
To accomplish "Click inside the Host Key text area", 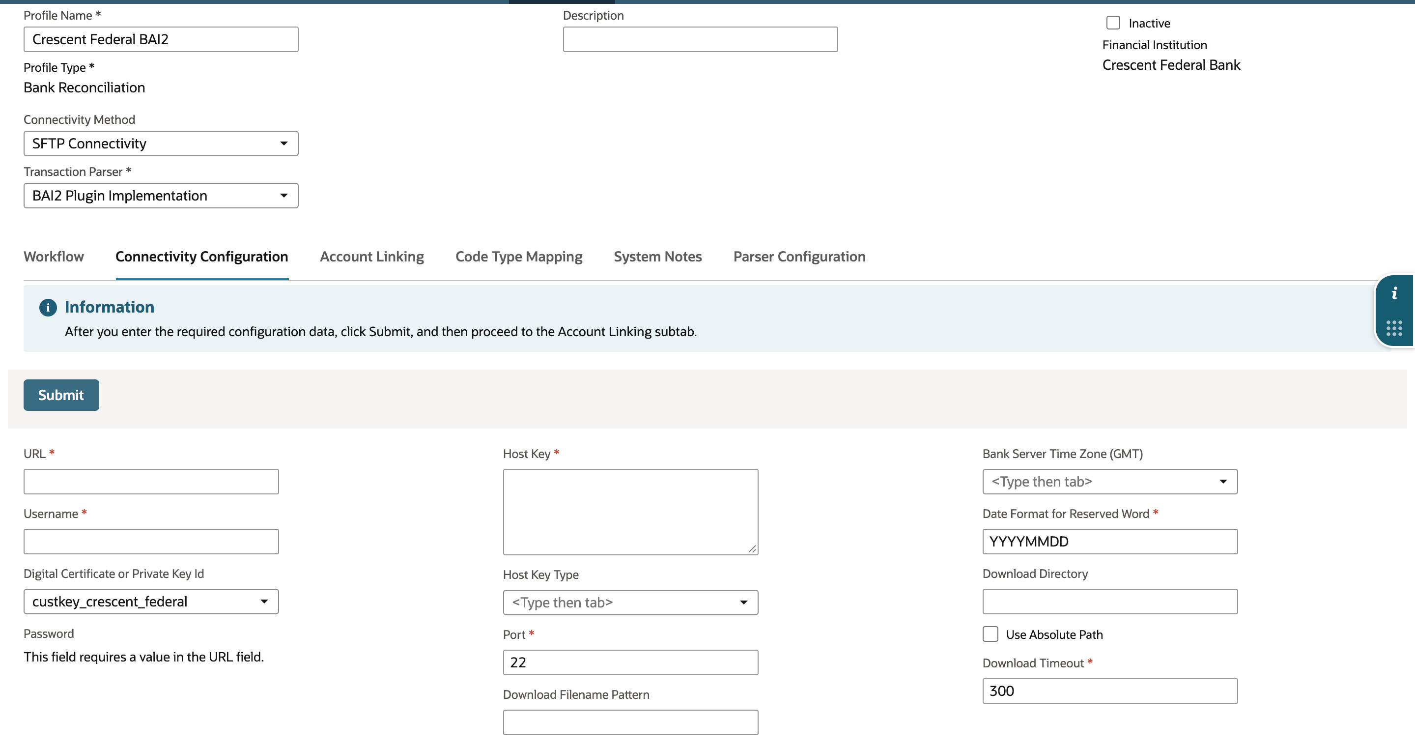I will pyautogui.click(x=630, y=512).
